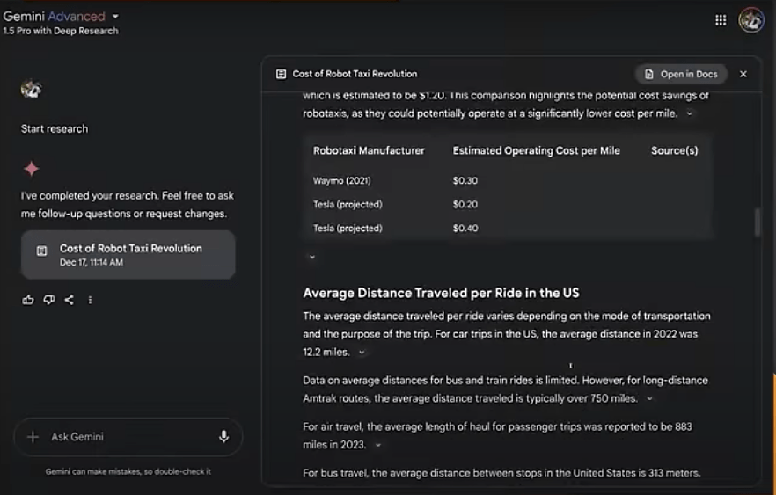Open the Cost of Robot Taxi Revolution card
The width and height of the screenshot is (776, 495).
tap(128, 255)
